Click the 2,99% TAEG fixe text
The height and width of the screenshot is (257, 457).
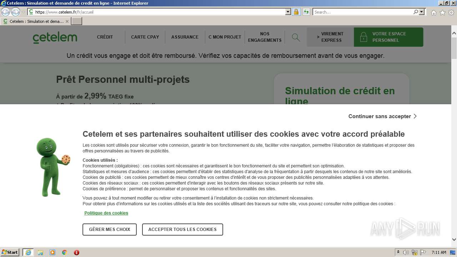(x=109, y=96)
